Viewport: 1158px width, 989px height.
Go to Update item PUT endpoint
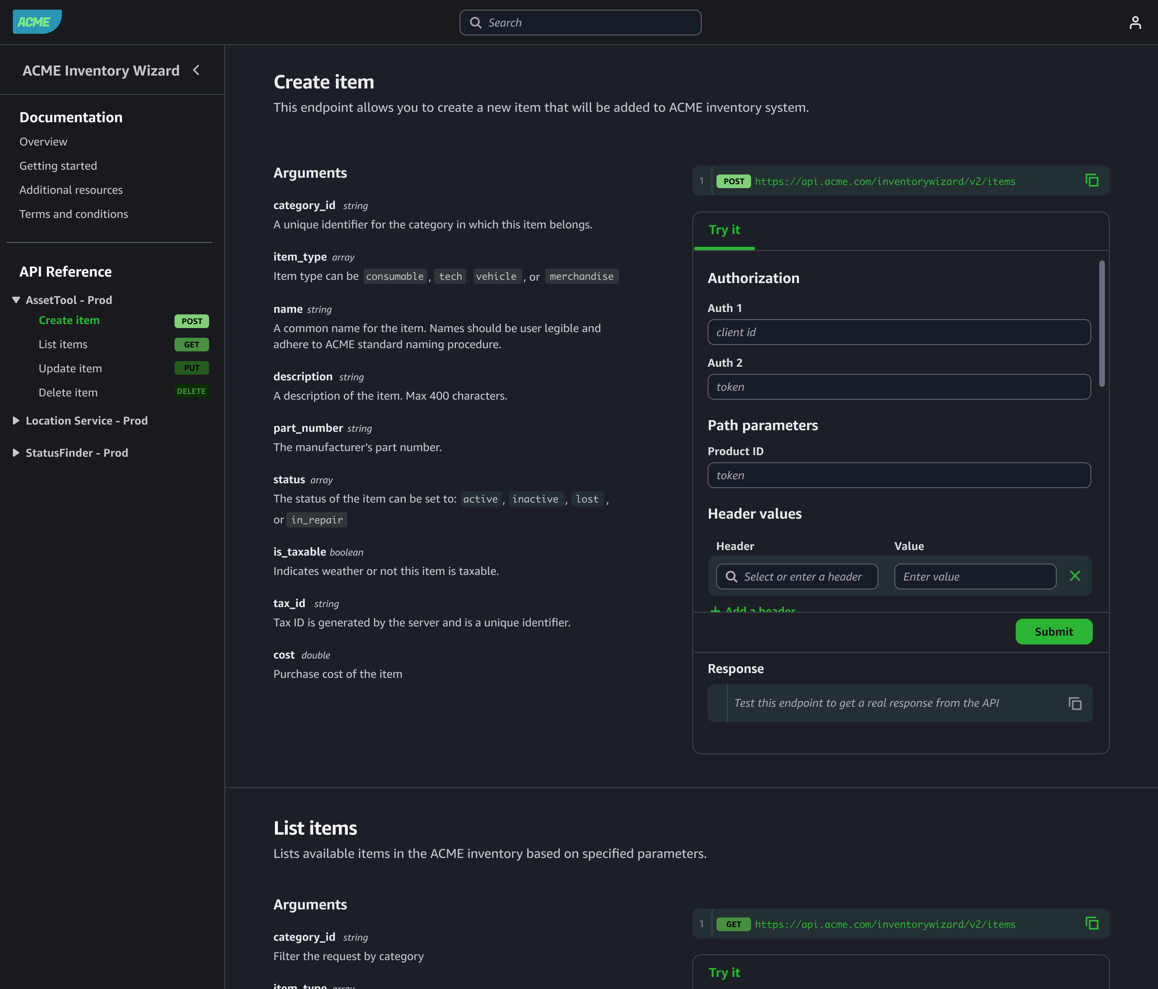tap(70, 369)
